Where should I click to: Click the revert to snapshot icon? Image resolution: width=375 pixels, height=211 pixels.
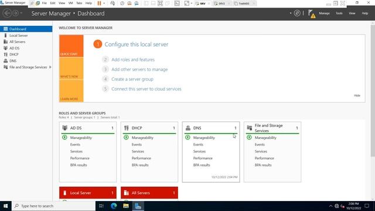coord(129,4)
